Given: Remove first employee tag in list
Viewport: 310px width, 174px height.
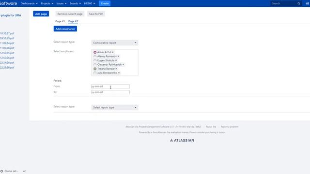Looking at the screenshot, I should tap(113, 52).
